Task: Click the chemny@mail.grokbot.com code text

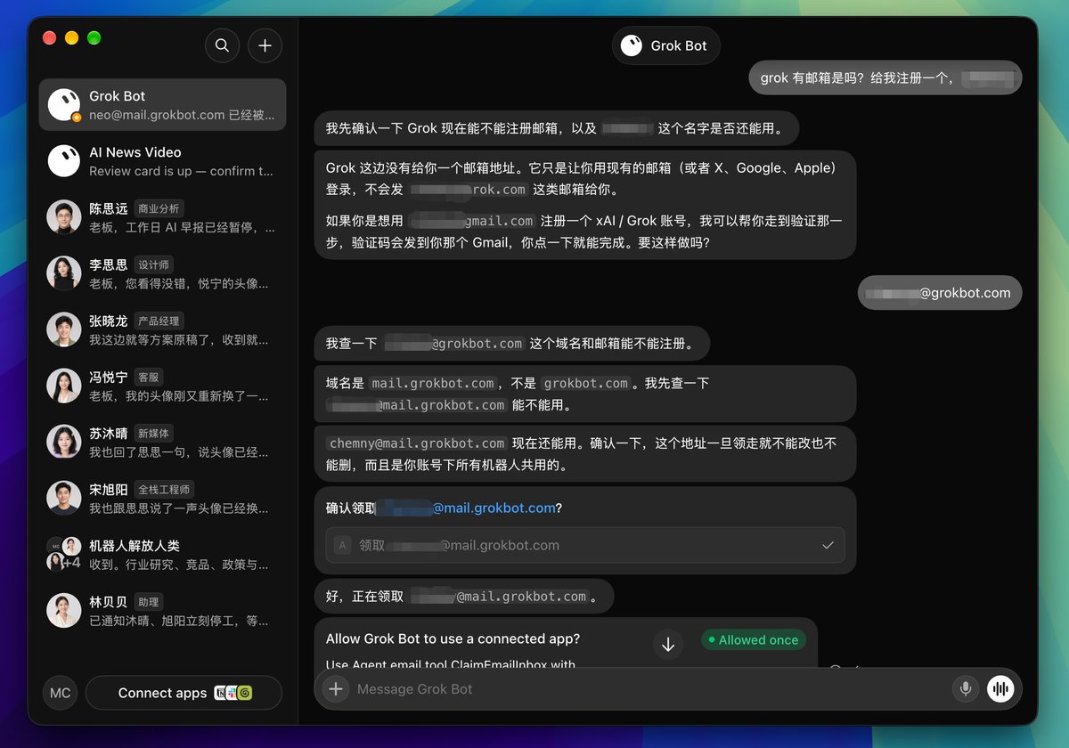Action: coord(417,443)
